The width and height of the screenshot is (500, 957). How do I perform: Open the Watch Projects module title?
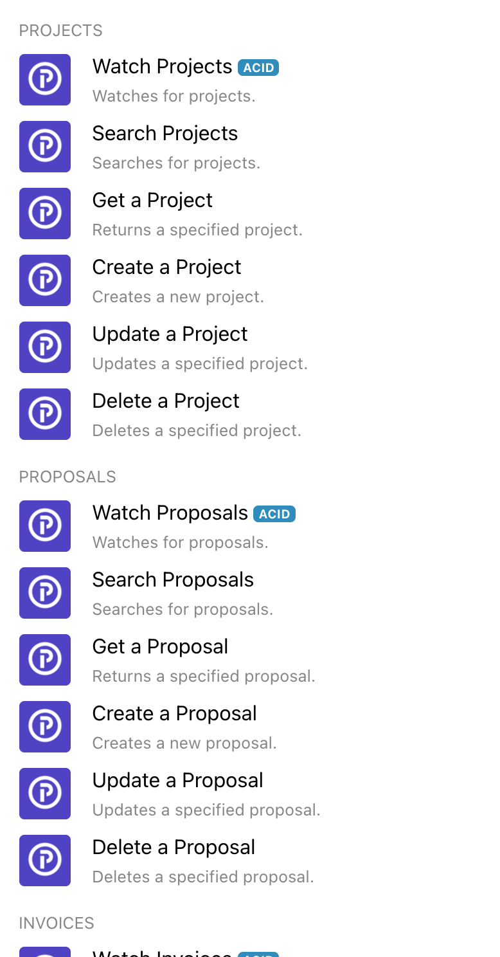pos(162,67)
